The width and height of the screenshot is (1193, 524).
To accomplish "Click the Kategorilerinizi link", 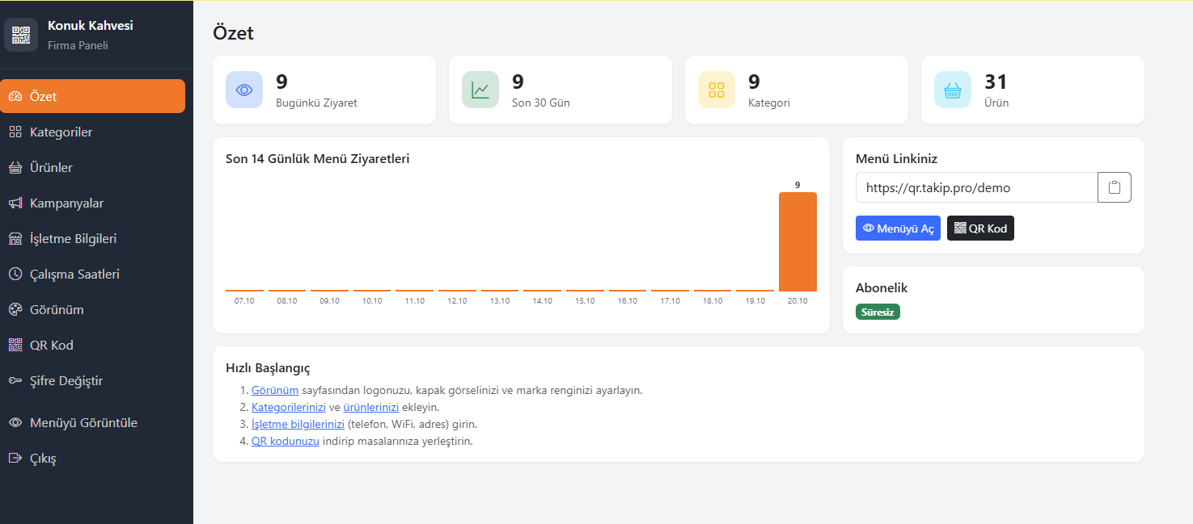I will [289, 407].
